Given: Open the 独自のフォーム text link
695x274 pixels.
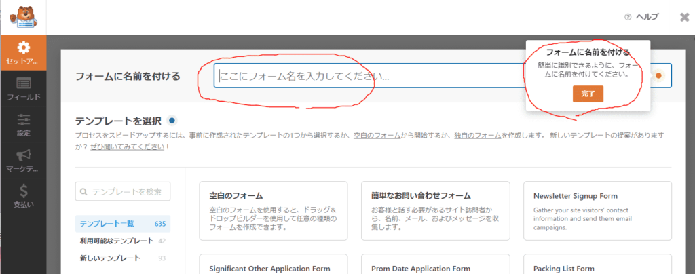Looking at the screenshot, I should point(478,136).
